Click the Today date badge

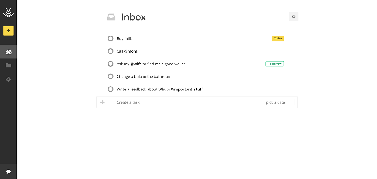pyautogui.click(x=278, y=38)
